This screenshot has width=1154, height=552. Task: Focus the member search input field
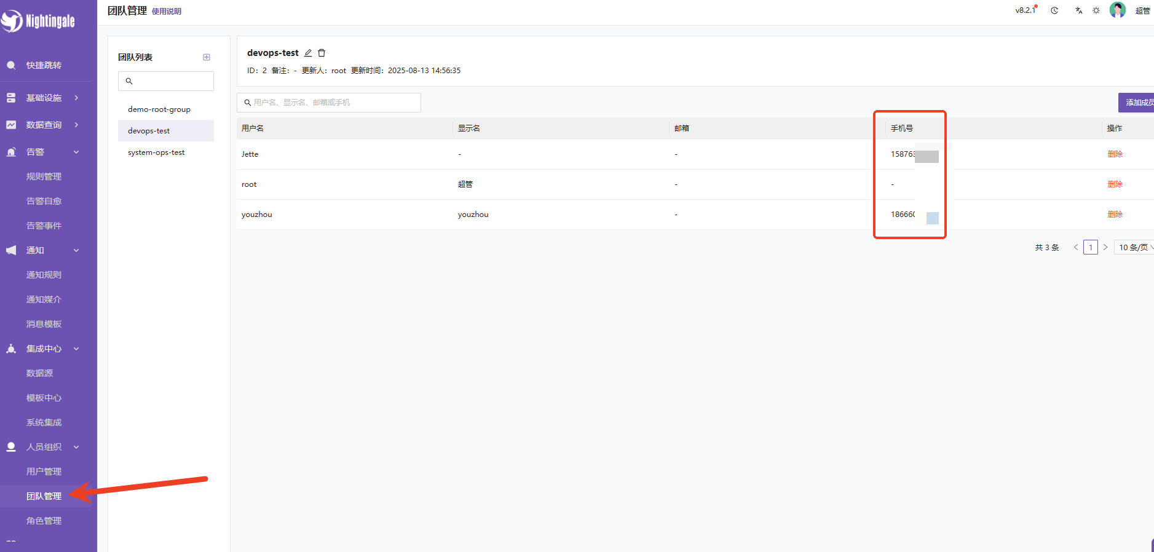(x=332, y=103)
